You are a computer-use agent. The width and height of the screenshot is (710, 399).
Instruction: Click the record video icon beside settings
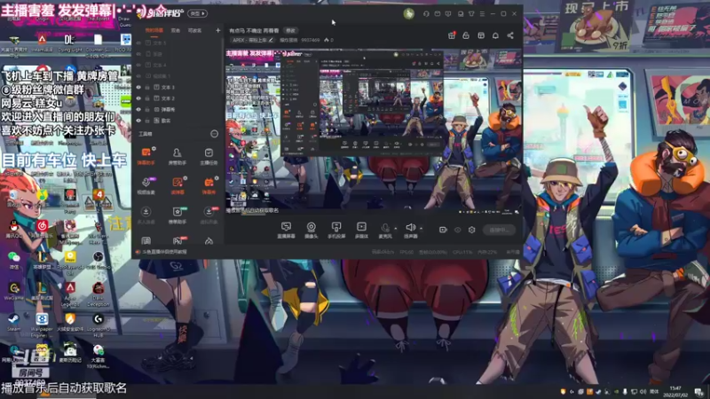443,230
